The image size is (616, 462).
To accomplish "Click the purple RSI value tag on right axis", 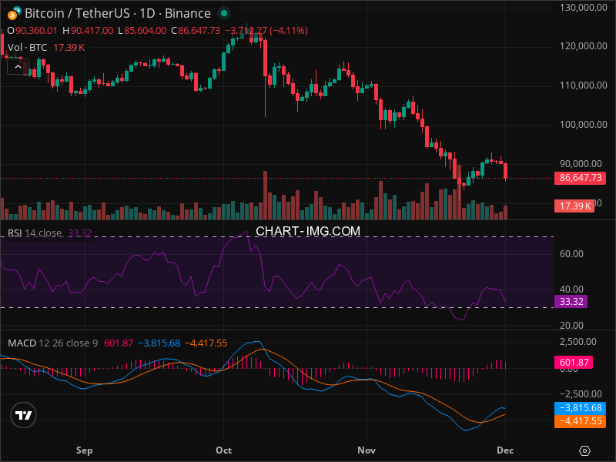I will tap(571, 302).
